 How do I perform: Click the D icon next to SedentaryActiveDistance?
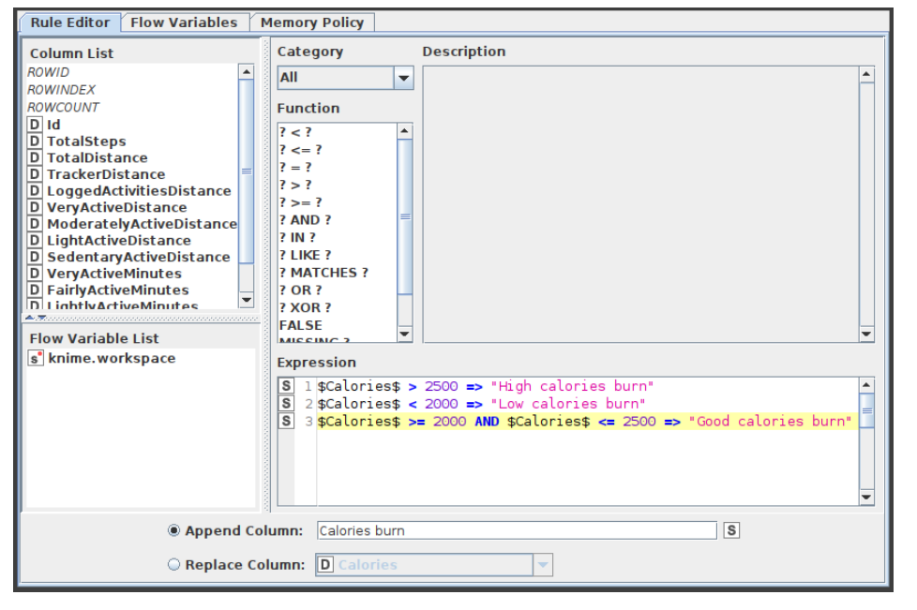click(x=35, y=257)
